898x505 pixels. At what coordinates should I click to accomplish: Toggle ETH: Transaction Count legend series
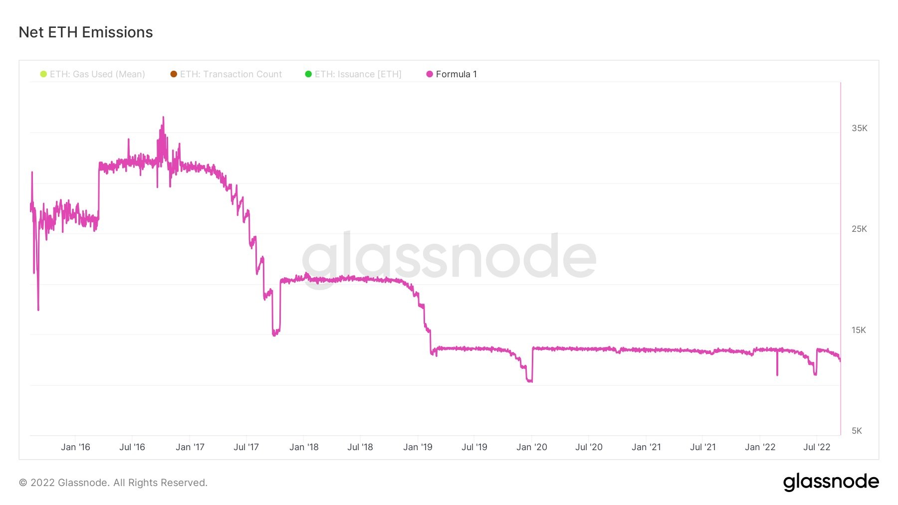226,74
